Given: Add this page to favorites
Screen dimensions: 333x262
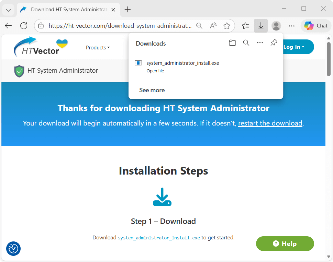Looking at the screenshot, I should tap(227, 25).
